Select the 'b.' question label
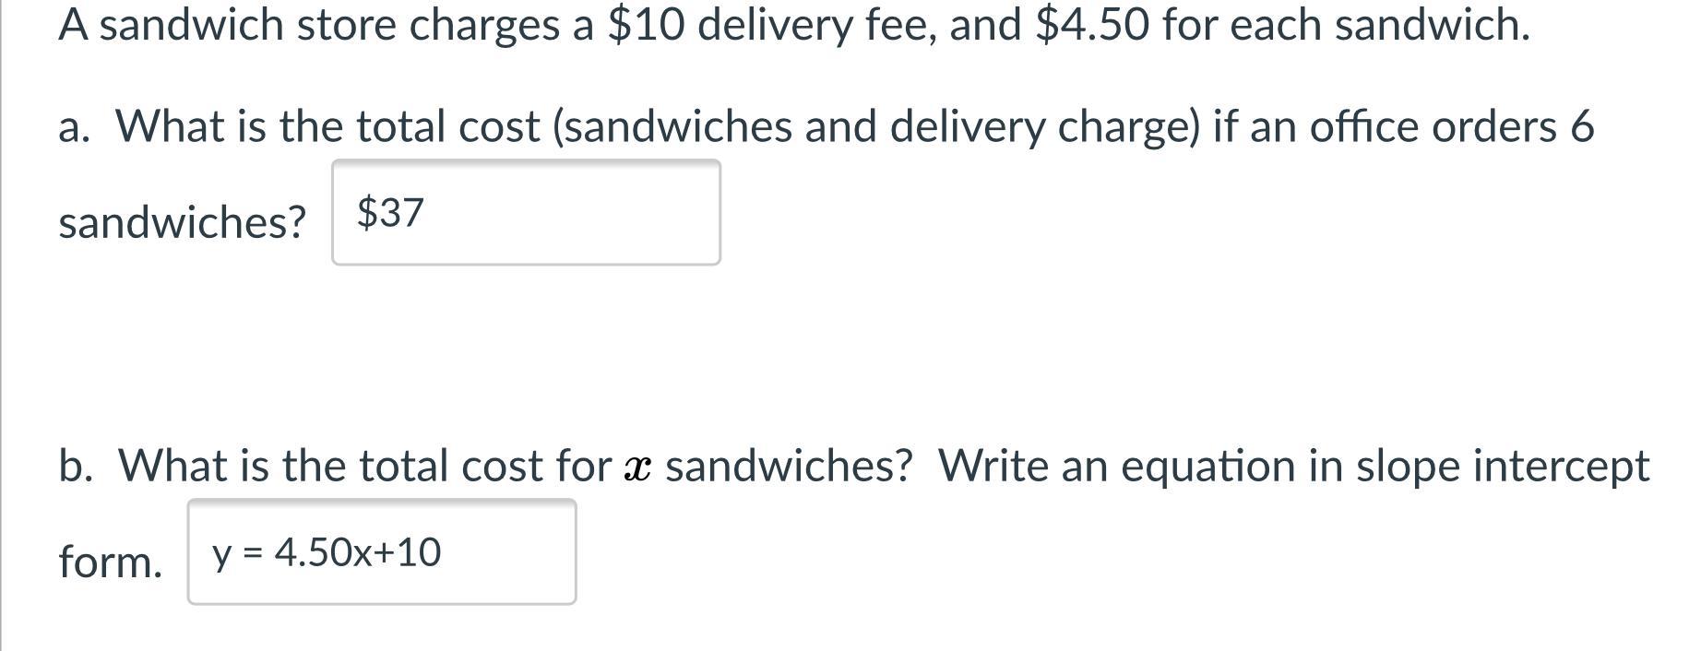This screenshot has width=1701, height=651. [x=76, y=466]
